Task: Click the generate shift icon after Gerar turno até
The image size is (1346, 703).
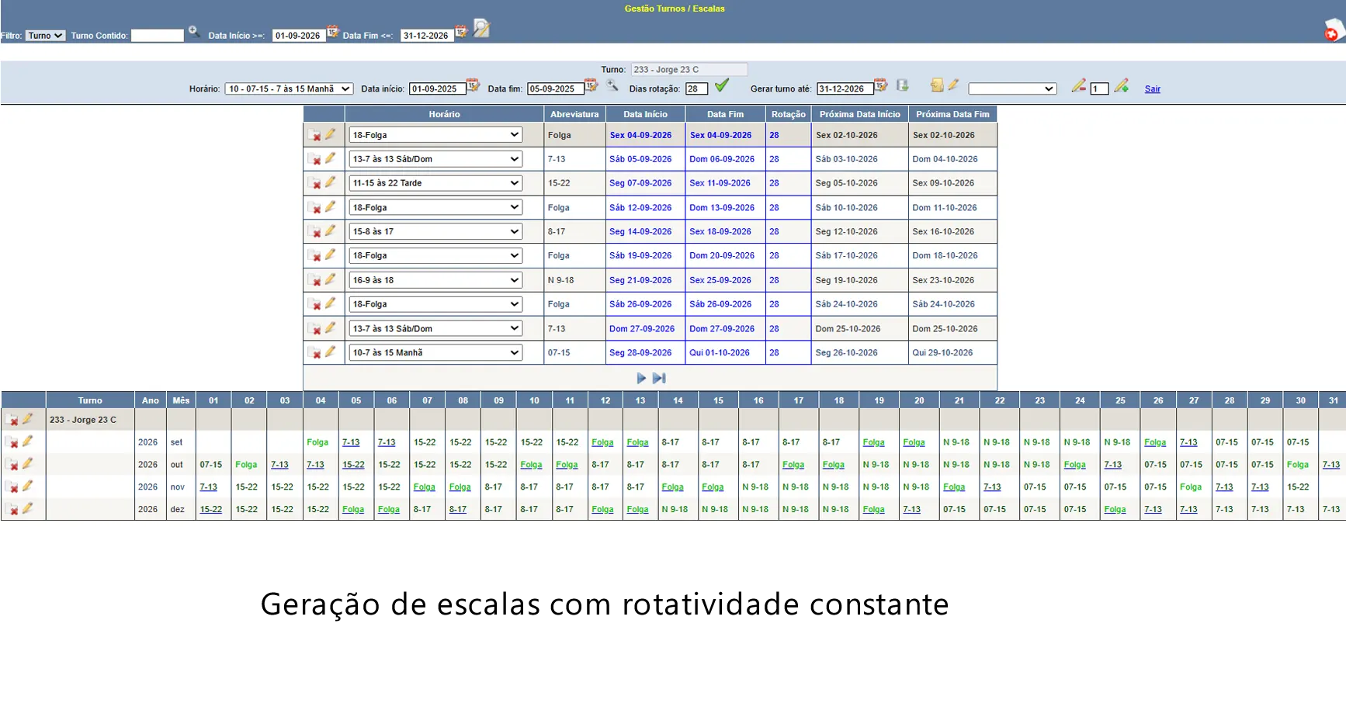Action: click(x=902, y=85)
